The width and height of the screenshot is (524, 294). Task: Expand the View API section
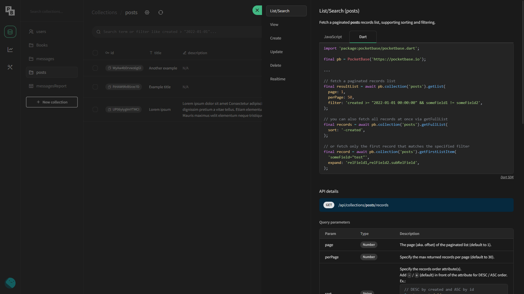tap(274, 24)
